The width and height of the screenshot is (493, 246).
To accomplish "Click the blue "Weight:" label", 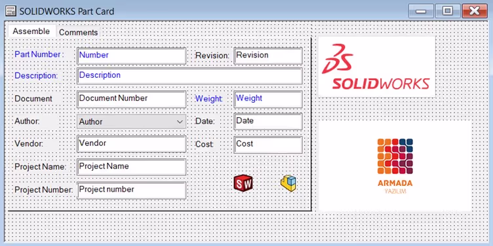I will 208,99.
